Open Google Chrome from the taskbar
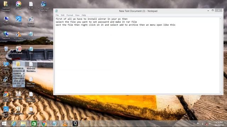Viewport: 227px width, 127px height. coord(44,123)
